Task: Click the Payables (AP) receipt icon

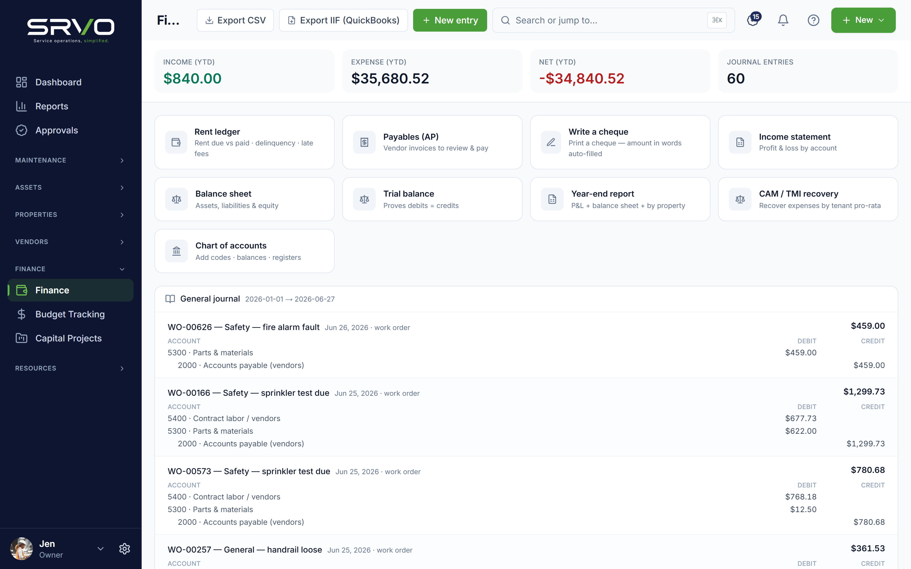Action: tap(364, 142)
